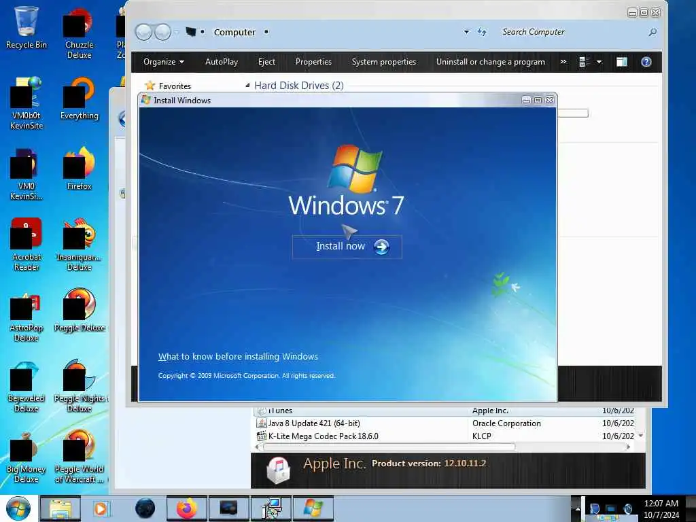This screenshot has width=696, height=522.
Task: Click the Windows Start orb
Action: click(x=18, y=508)
